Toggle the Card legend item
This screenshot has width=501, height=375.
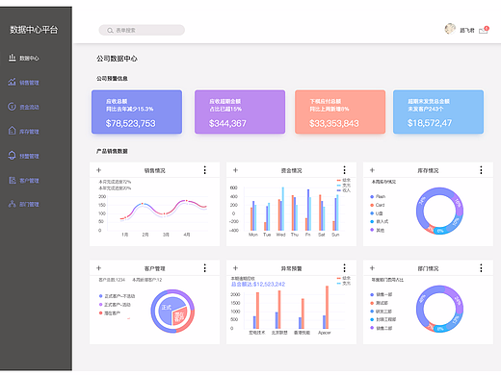coord(378,205)
